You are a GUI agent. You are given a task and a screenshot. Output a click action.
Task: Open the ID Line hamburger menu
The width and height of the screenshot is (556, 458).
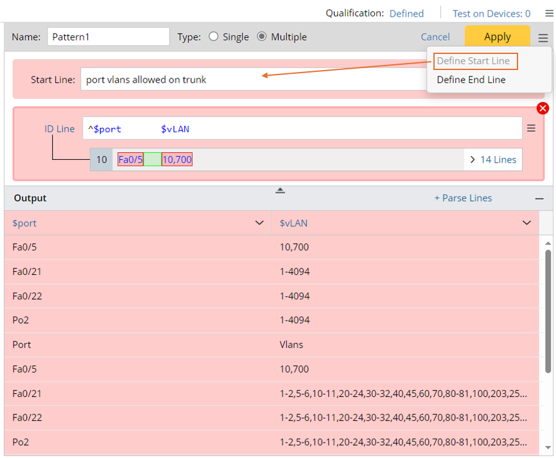531,128
